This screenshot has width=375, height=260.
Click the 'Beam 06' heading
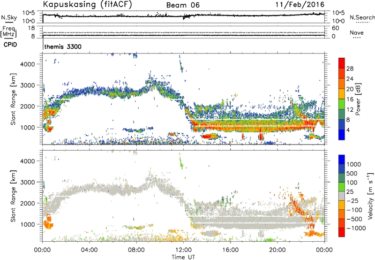pyautogui.click(x=183, y=5)
